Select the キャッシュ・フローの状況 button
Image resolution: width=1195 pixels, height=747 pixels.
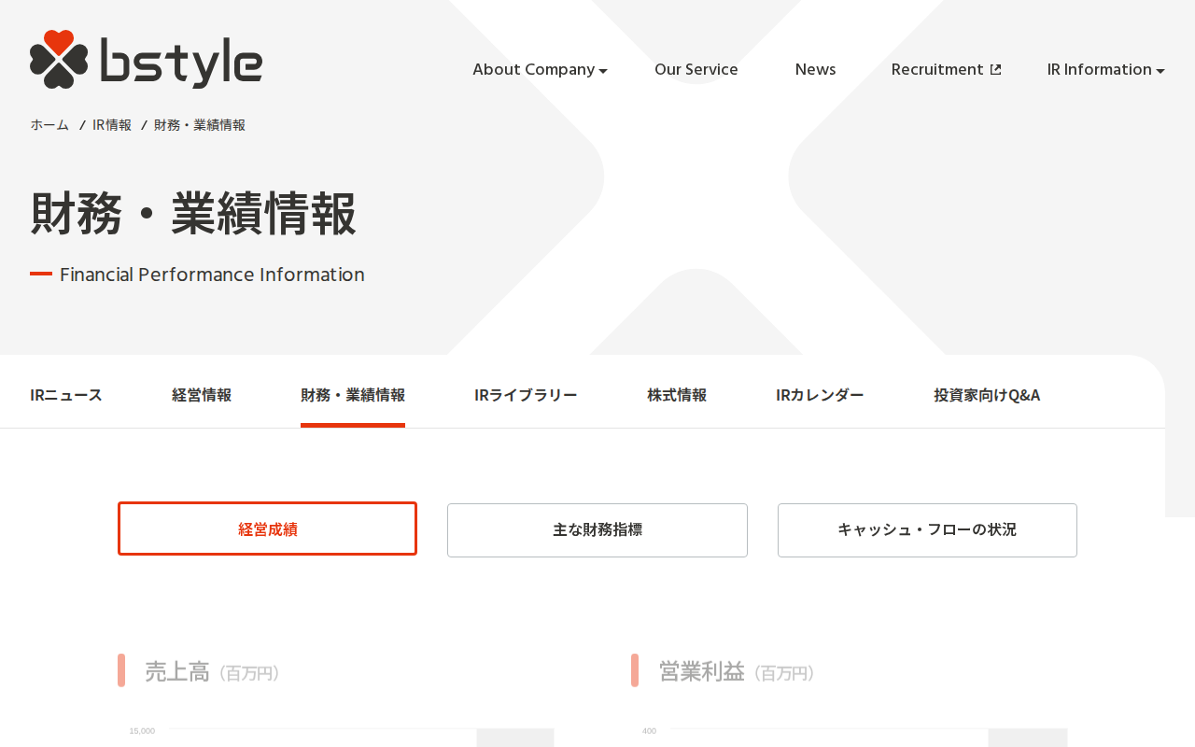point(927,530)
